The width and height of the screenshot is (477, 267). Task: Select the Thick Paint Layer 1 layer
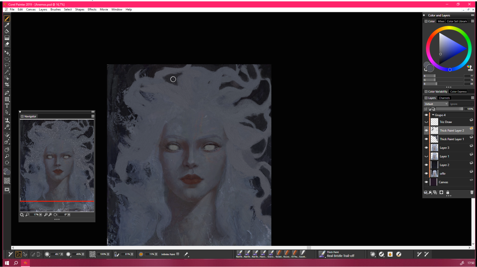[452, 139]
